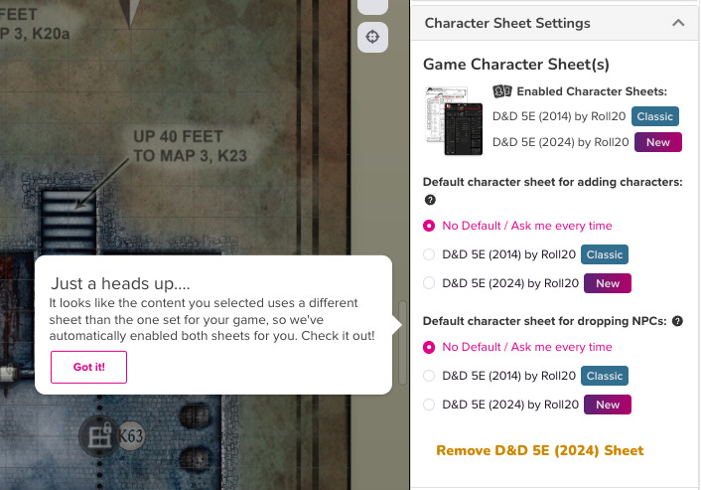Screen dimensions: 701x490
Task: Click Remove D&D 5E (2024) Sheet link
Action: pyautogui.click(x=540, y=450)
